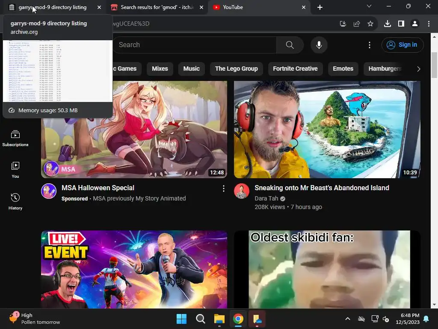Click Sneaking onto Mr Beast's Abandoned Island title
This screenshot has height=329, width=438.
pos(322,188)
